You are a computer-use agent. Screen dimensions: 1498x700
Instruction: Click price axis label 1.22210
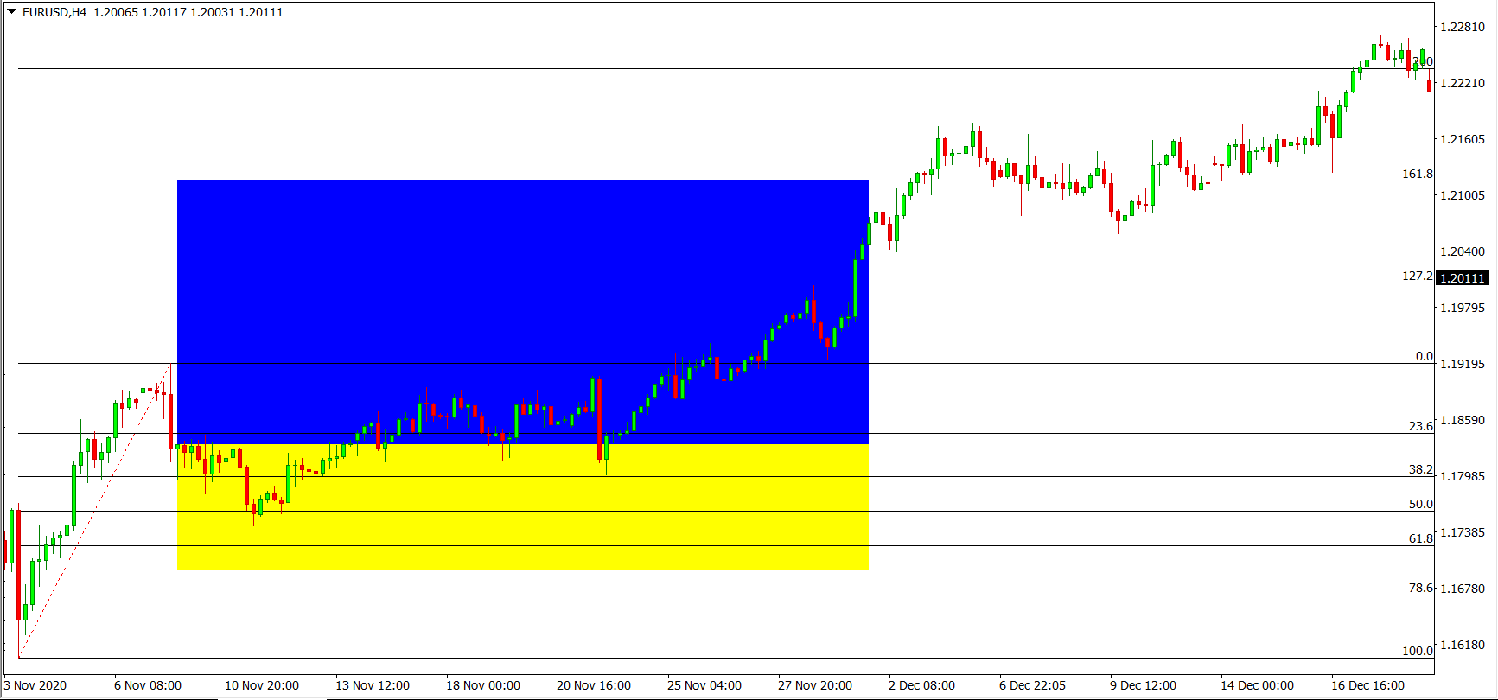point(1462,83)
